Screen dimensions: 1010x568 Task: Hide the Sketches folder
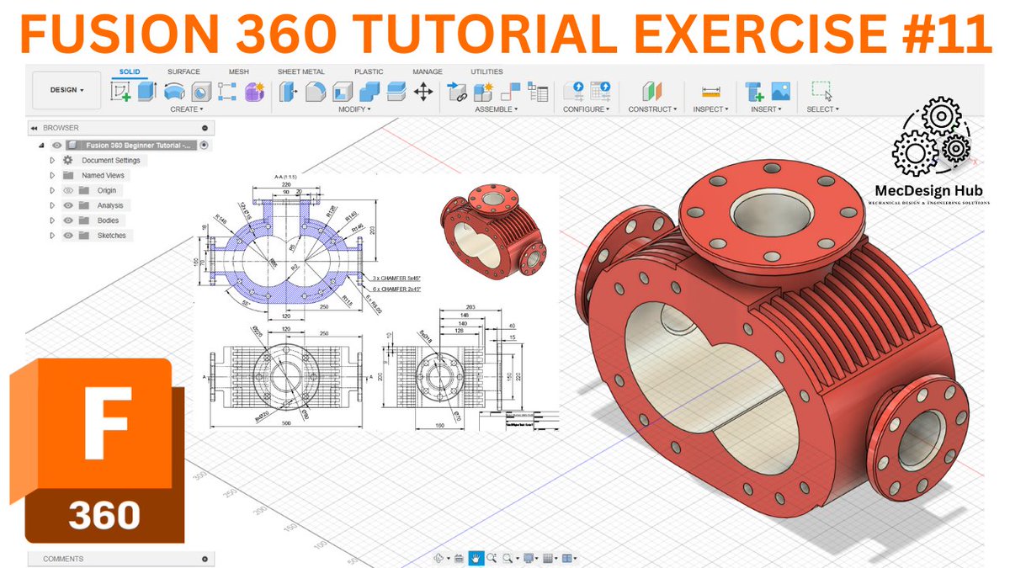point(69,236)
